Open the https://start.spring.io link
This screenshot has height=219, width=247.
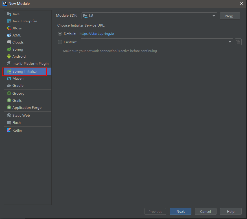tap(97, 34)
